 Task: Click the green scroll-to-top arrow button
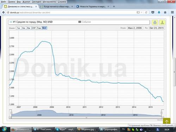166,121
